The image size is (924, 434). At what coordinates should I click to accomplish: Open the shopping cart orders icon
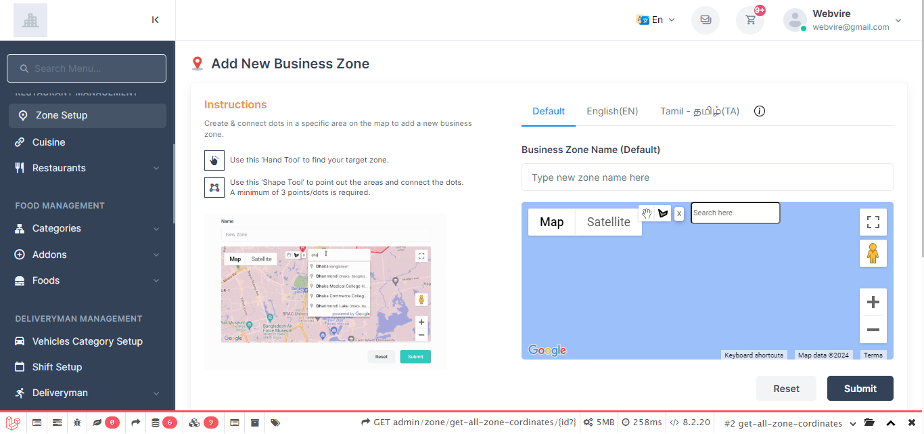(750, 20)
